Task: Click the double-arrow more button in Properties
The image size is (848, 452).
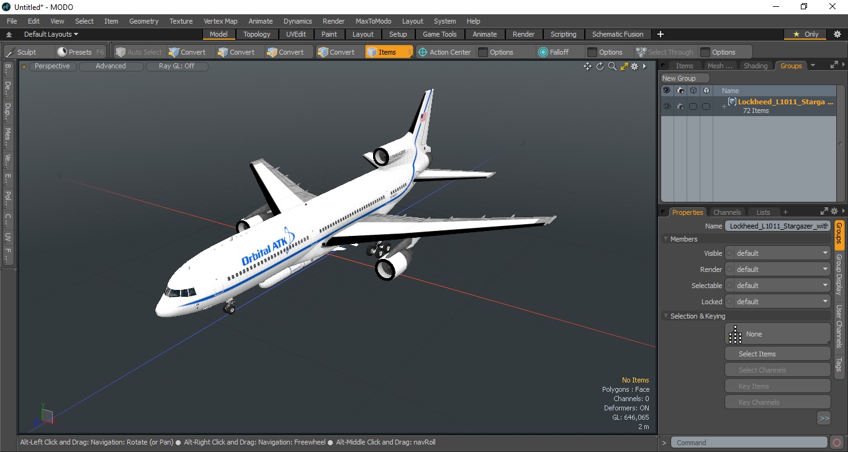Action: coord(824,418)
